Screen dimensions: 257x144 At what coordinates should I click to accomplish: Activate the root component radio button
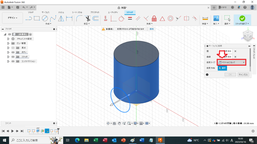pos(30,34)
